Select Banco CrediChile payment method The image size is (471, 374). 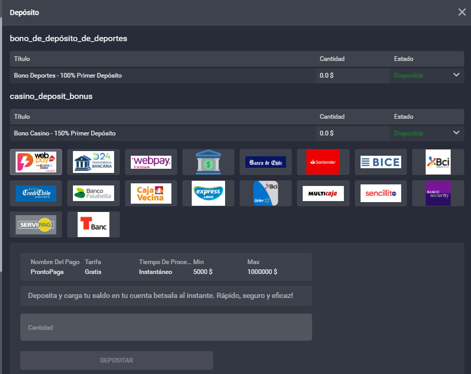click(36, 193)
